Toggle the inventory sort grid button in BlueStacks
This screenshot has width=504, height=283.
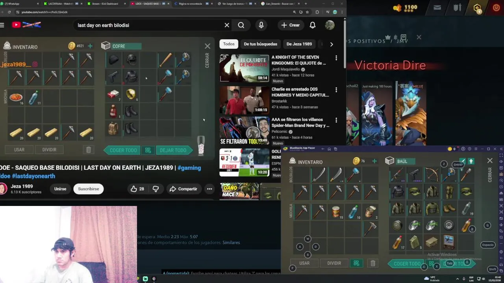[356, 263]
